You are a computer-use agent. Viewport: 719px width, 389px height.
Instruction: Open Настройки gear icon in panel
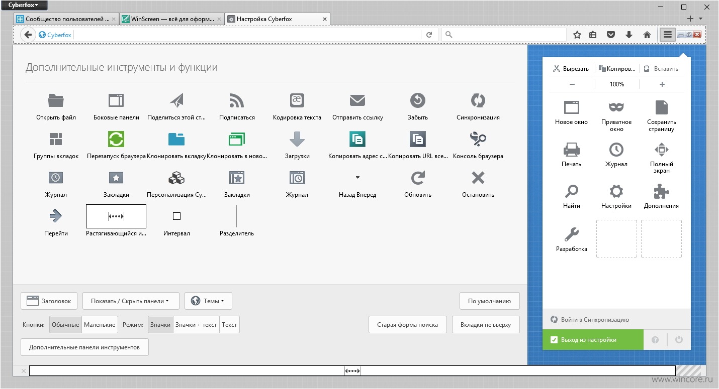pyautogui.click(x=616, y=191)
